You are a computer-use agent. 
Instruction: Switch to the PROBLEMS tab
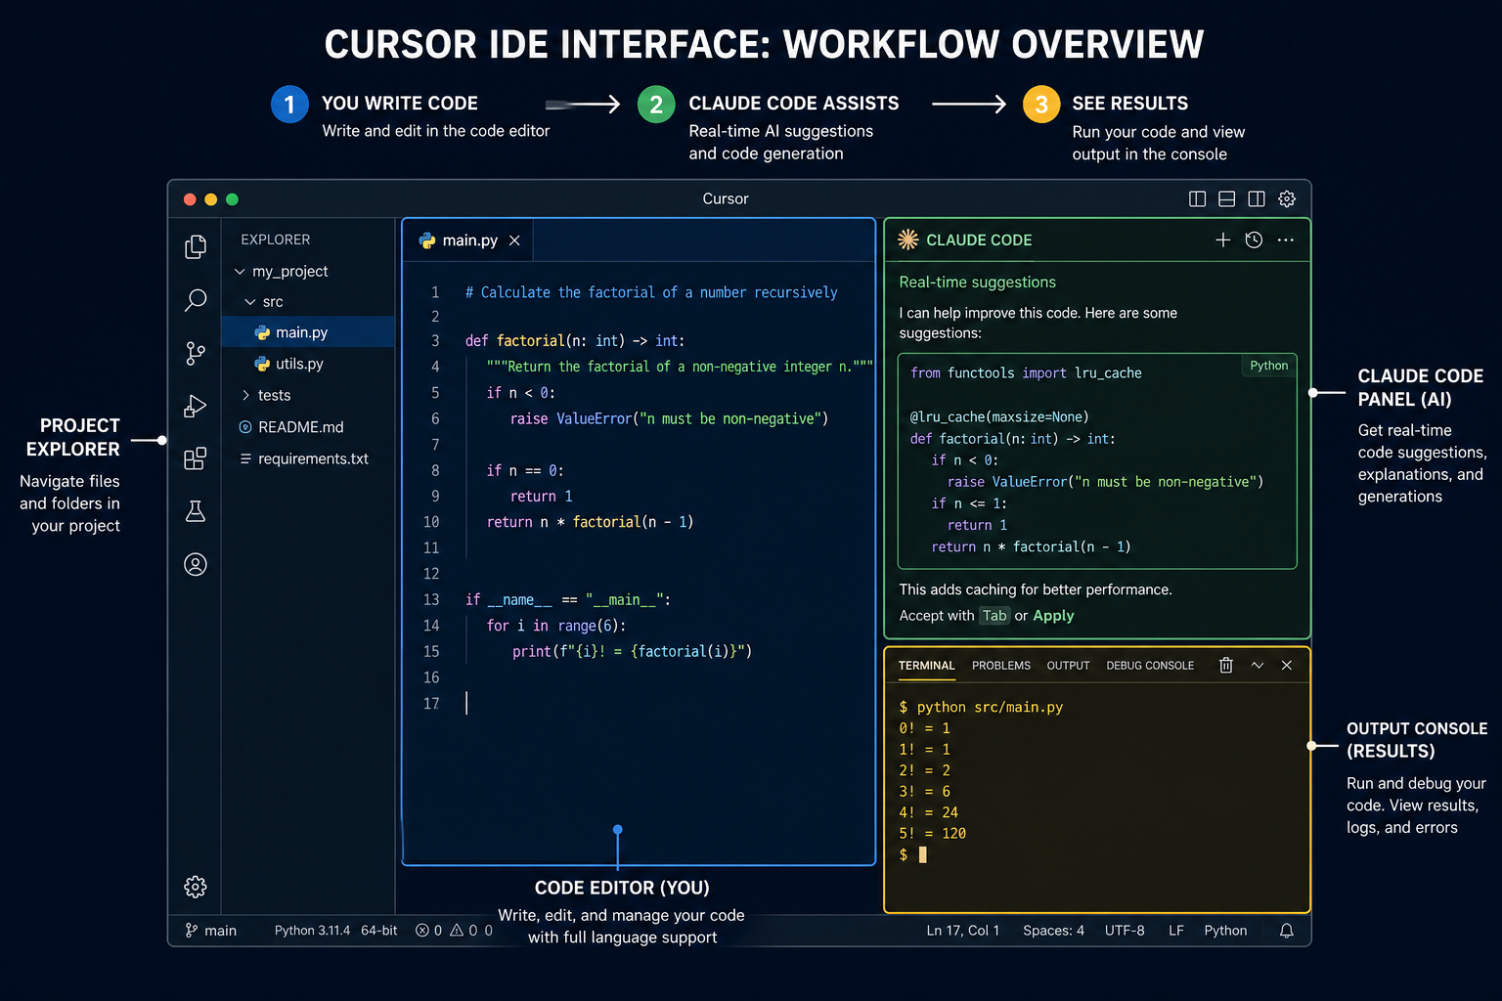[1001, 666]
